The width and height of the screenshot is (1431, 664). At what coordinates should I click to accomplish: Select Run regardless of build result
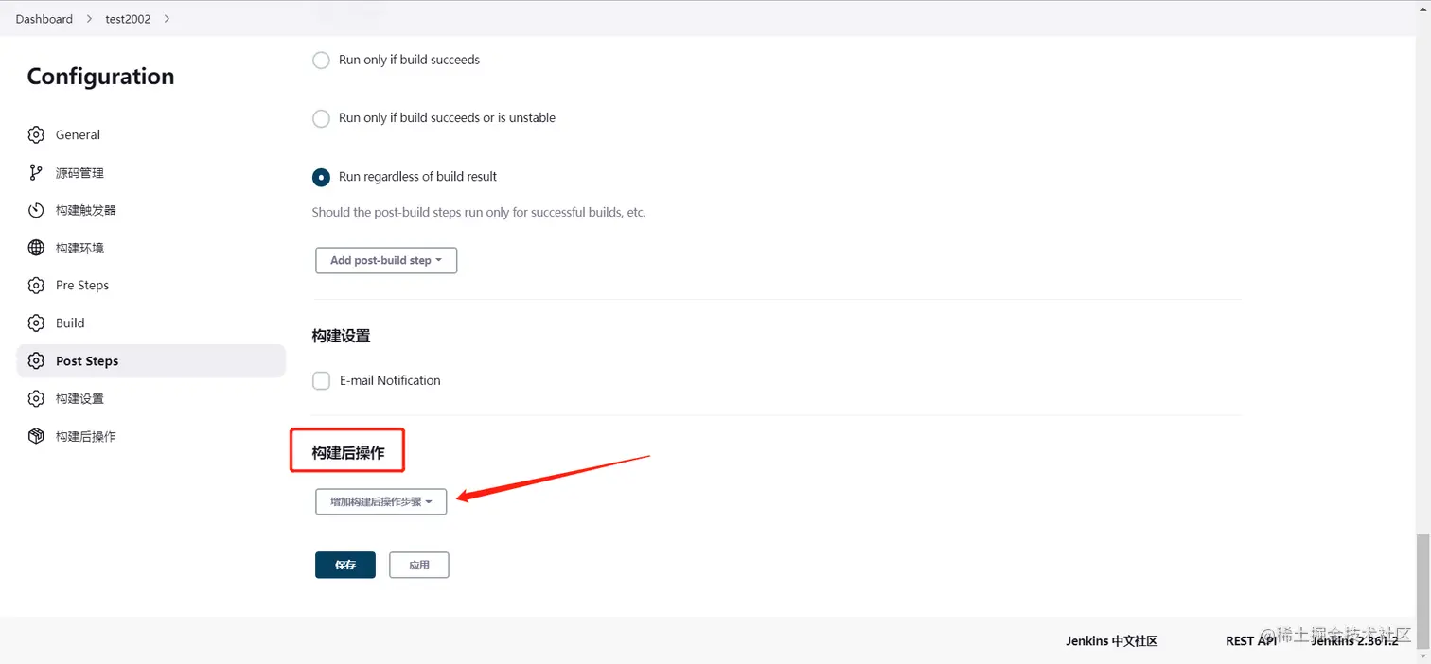(x=321, y=177)
